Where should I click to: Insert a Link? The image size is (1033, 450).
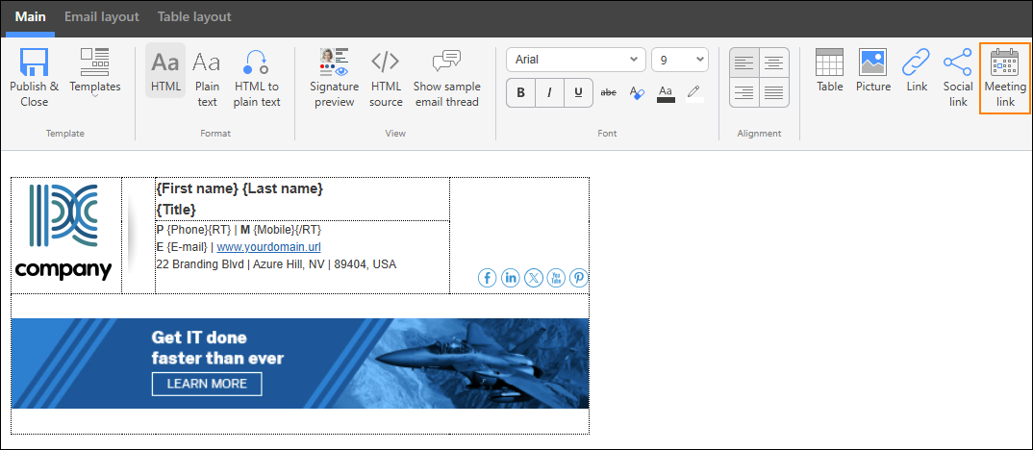coord(917,70)
